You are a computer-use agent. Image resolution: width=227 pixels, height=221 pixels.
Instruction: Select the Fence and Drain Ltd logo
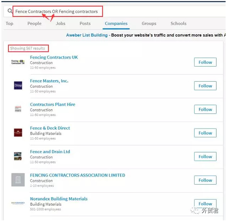(18, 156)
